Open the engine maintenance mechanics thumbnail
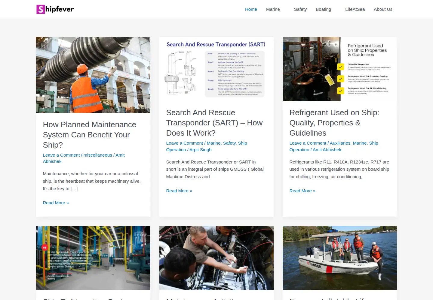This screenshot has height=300, width=433. pos(216,258)
